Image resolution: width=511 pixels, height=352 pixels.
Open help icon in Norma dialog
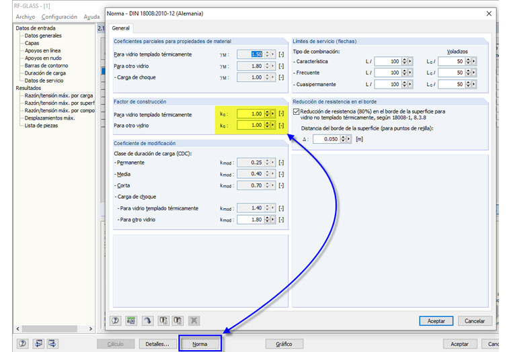(x=115, y=320)
